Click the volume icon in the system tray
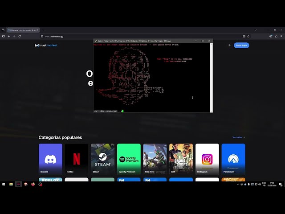Screen dimensions: 285x214 260,184
